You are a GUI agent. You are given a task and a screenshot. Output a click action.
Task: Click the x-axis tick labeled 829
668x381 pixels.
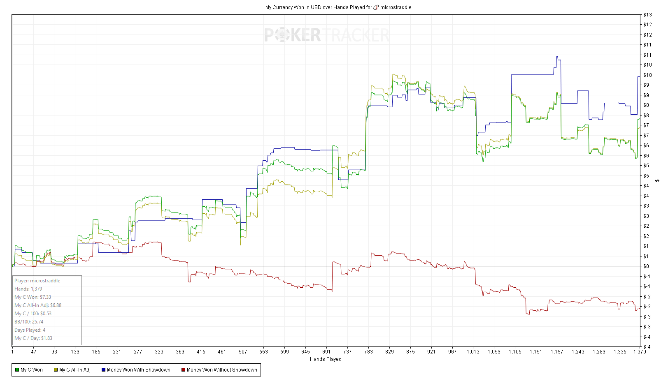click(389, 352)
